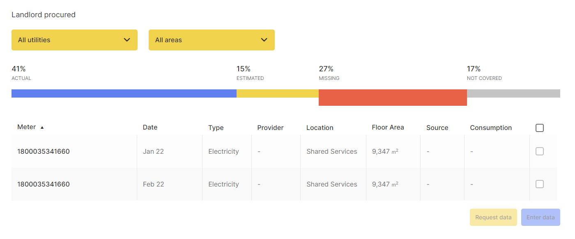Select the blue Actual bar segment
This screenshot has width=575, height=239.
click(x=124, y=93)
